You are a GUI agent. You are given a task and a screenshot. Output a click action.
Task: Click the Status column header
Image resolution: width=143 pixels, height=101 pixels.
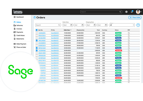[x=117, y=30]
